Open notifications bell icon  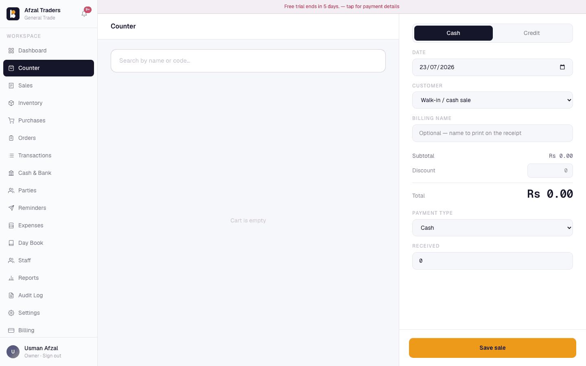84,13
